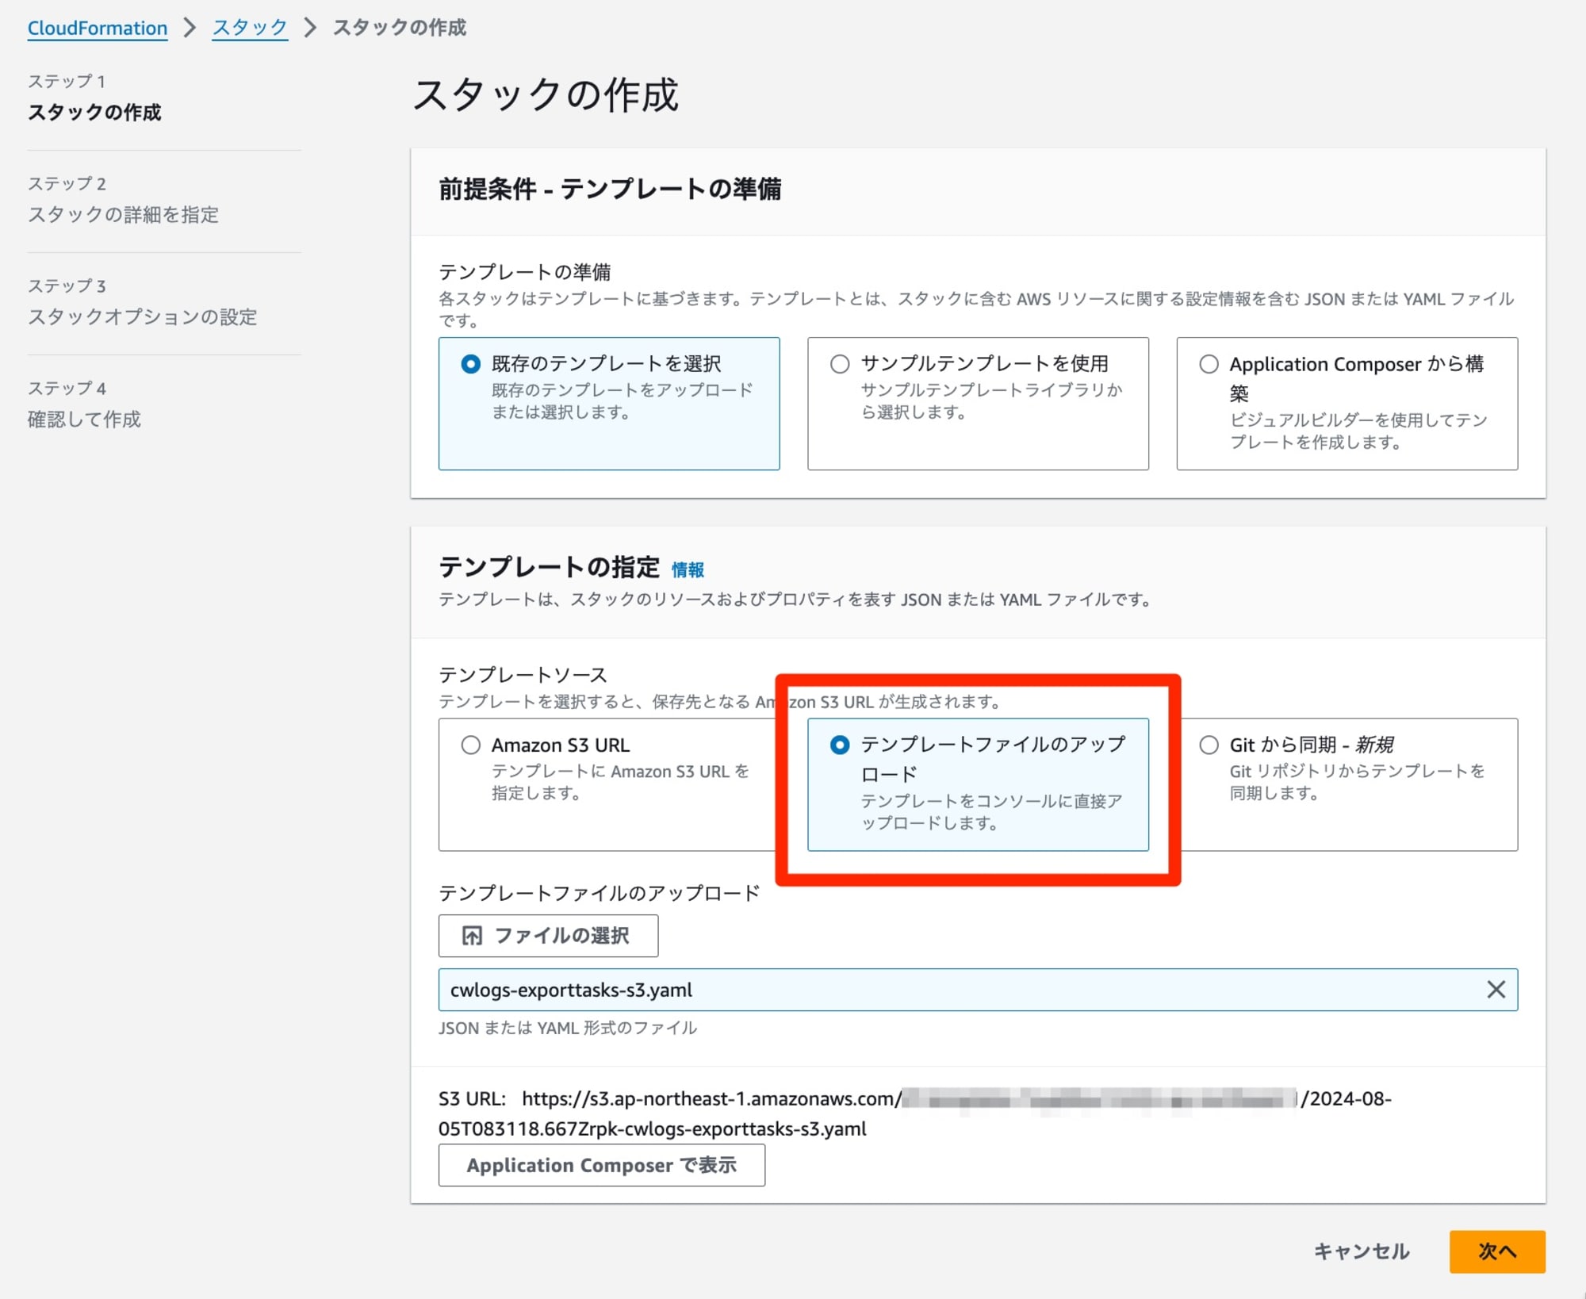Click ステップ 2 スタックの詳細を指定
Image resolution: width=1586 pixels, height=1299 pixels.
tap(123, 200)
